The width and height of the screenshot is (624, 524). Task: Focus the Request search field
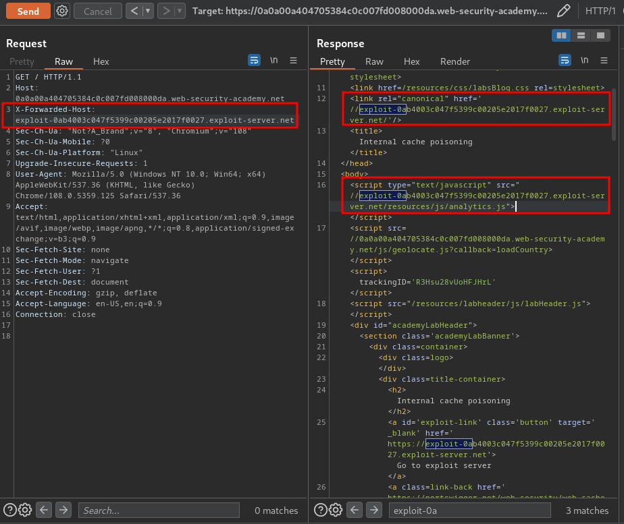coord(159,510)
